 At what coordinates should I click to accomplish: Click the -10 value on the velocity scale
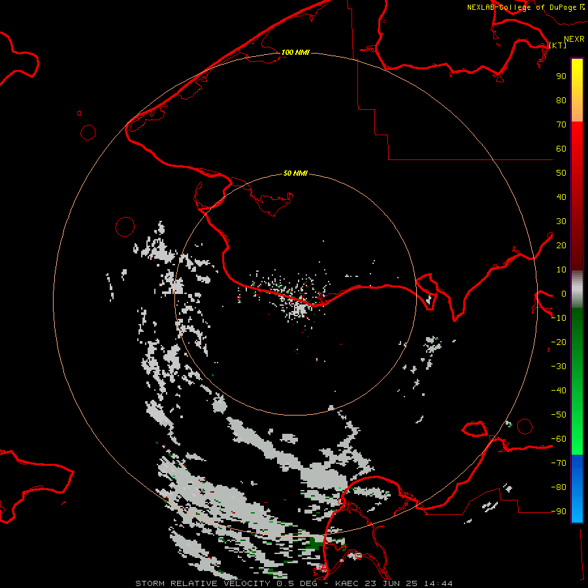(559, 318)
